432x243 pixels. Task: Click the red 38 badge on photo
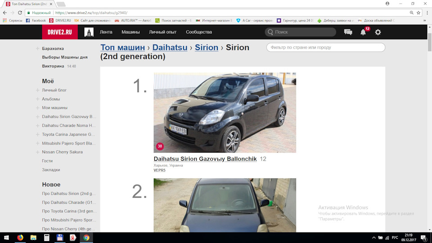[160, 146]
